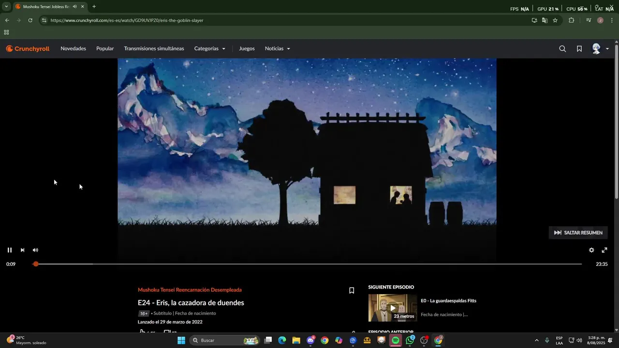This screenshot has width=619, height=348.
Task: Open the Juegos menu item
Action: [247, 48]
